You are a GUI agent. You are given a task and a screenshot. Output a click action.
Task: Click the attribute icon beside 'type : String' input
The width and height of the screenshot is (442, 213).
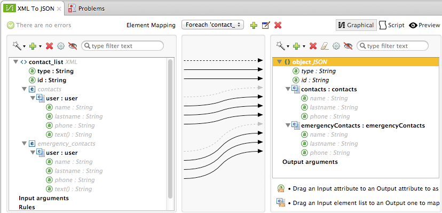[x=32, y=71]
